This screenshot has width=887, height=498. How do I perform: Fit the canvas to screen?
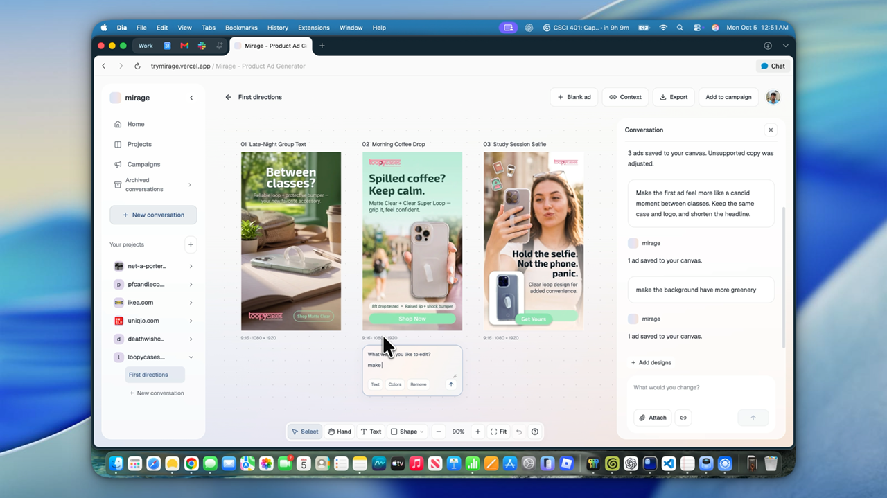[x=499, y=432]
